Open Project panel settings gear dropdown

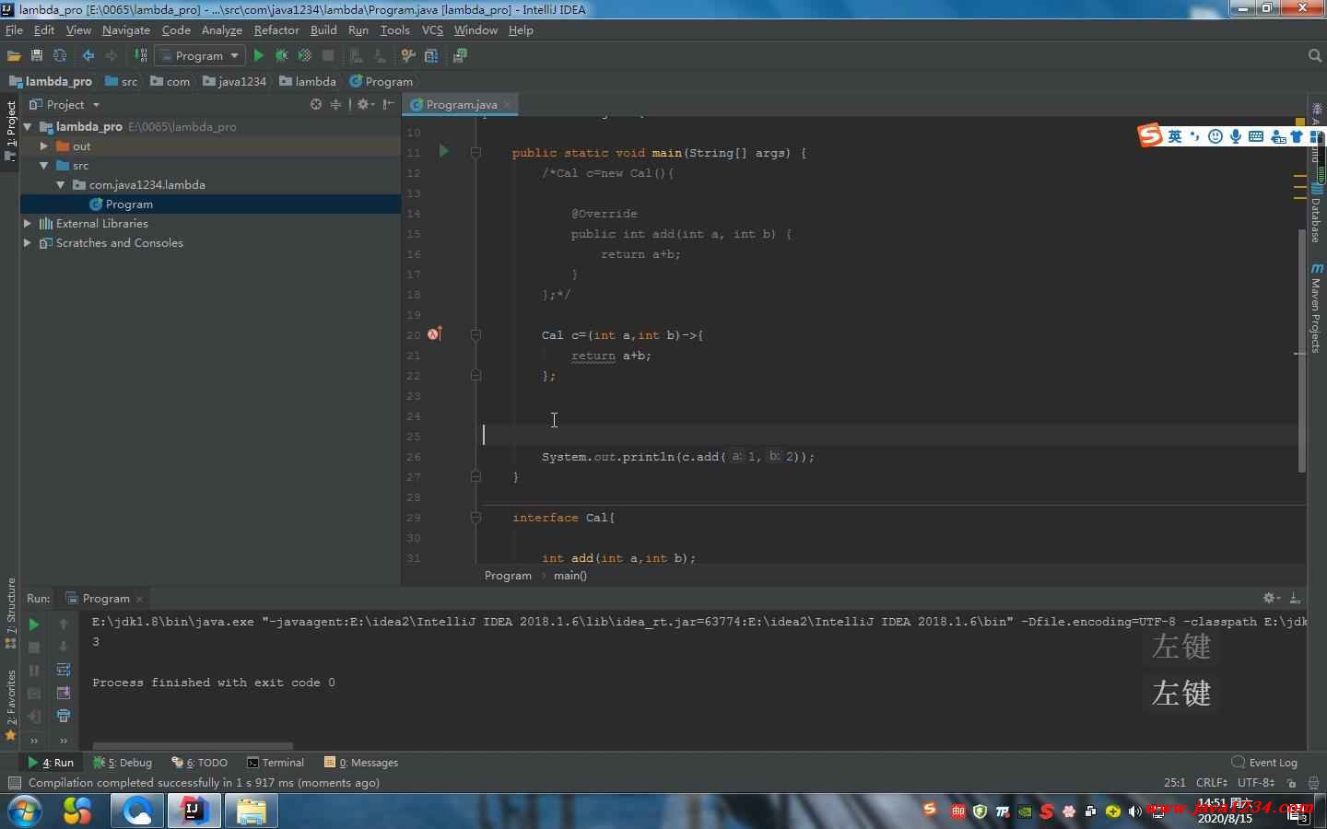click(x=366, y=104)
